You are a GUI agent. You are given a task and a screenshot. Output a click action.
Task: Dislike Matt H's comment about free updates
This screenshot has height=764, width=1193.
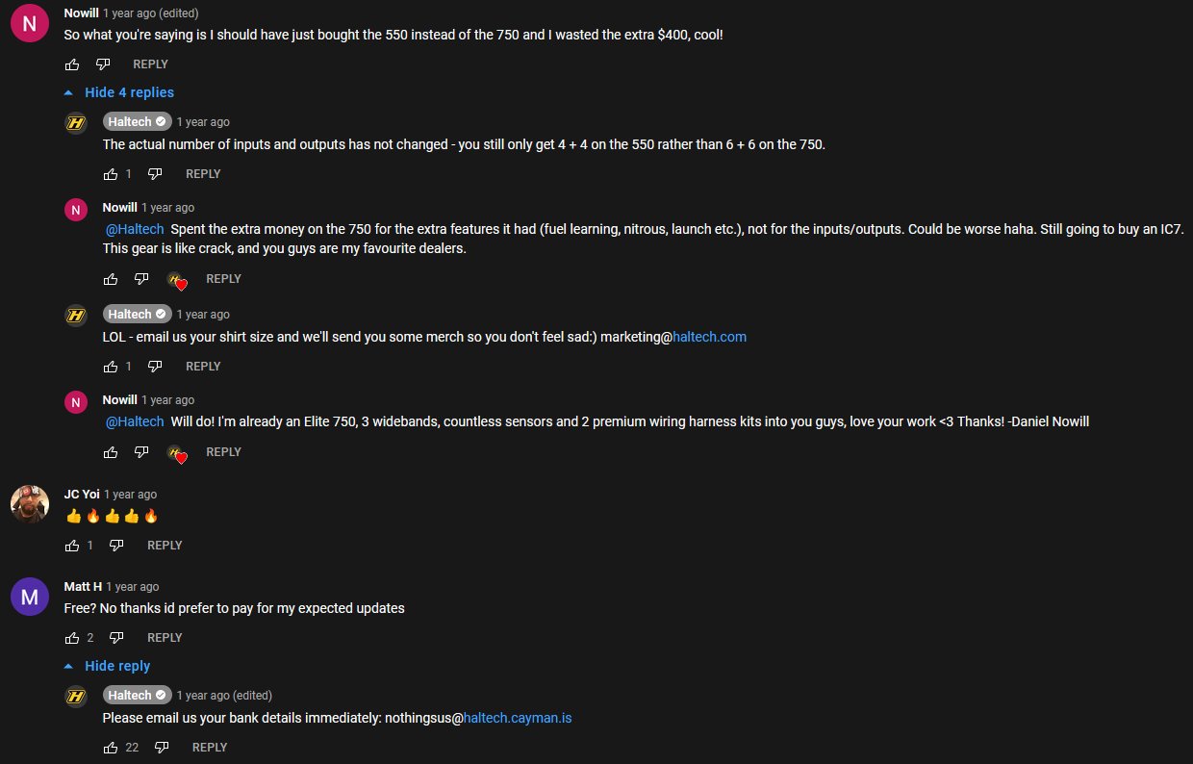click(x=116, y=638)
